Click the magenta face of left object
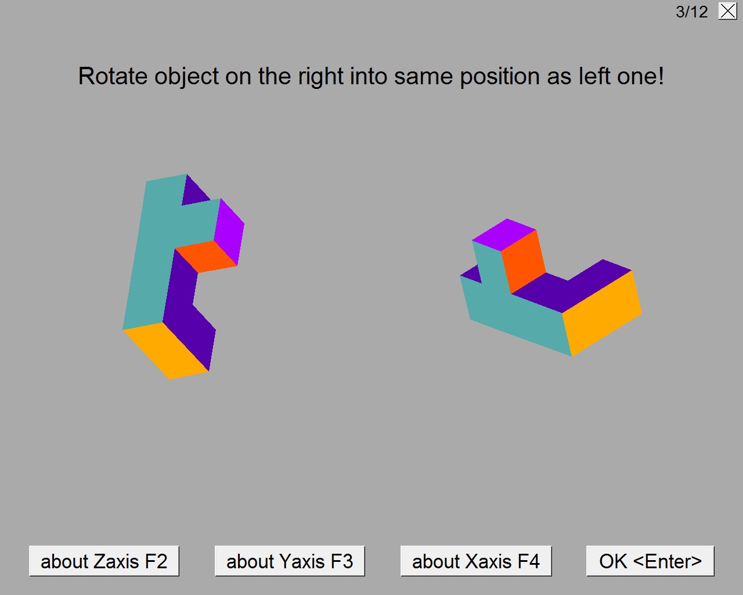 click(x=230, y=231)
